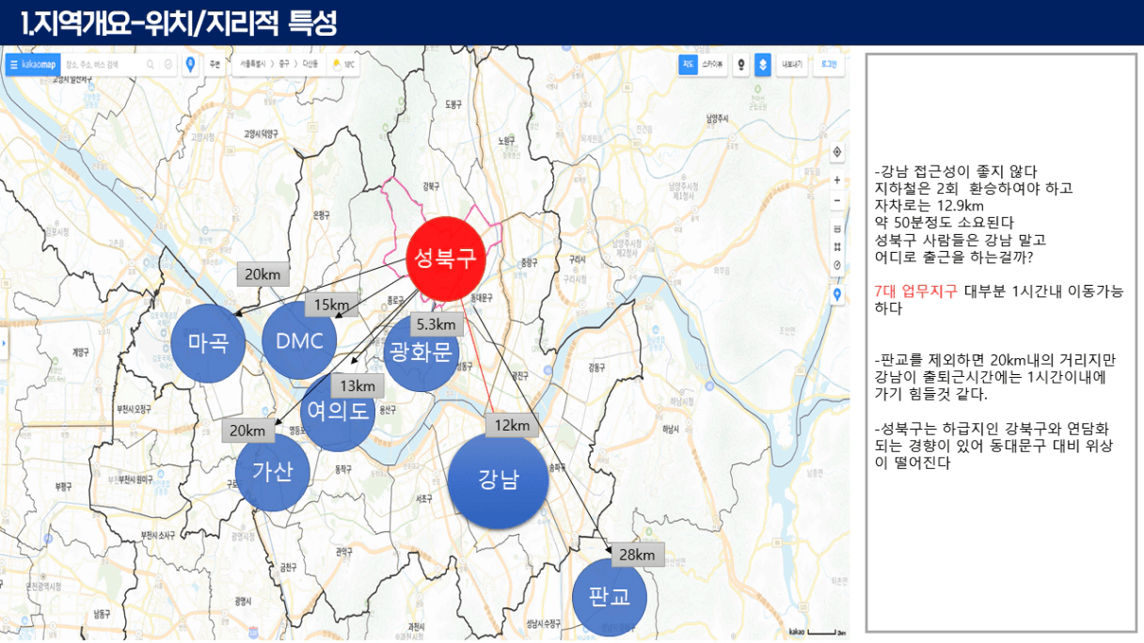
Task: Click the 20km label above 가산
Action: click(x=248, y=431)
